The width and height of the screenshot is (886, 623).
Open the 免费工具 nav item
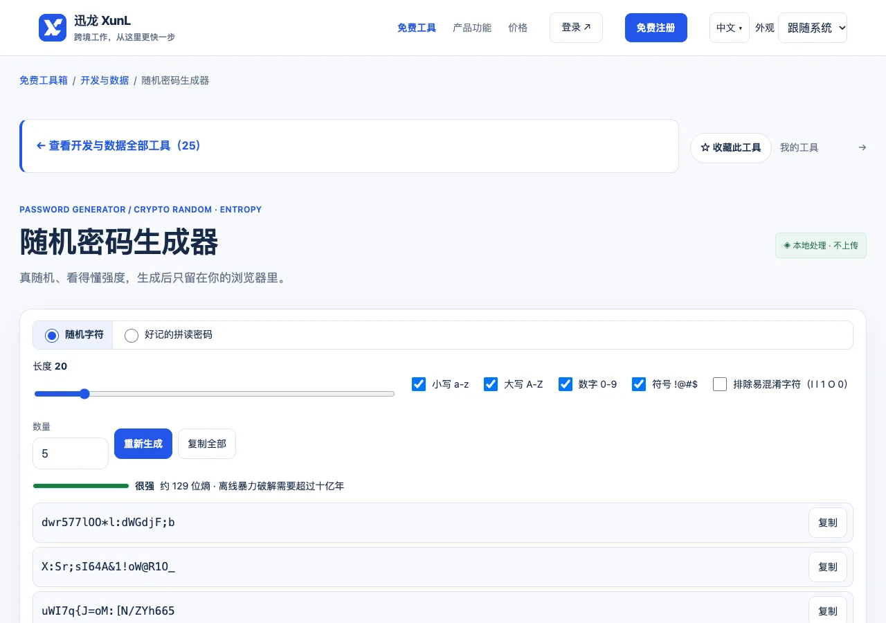click(x=417, y=28)
